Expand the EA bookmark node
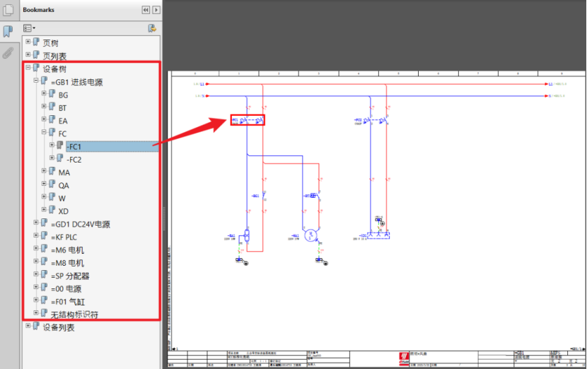 (x=44, y=119)
